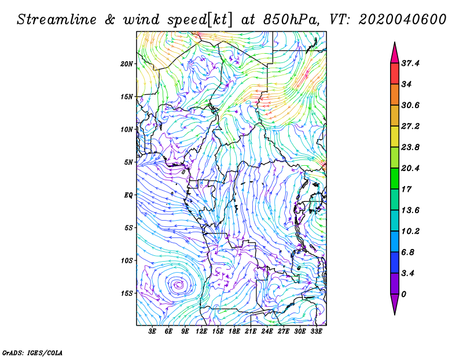Click the EQ latitude axis label
The height and width of the screenshot is (357, 463).
click(128, 195)
